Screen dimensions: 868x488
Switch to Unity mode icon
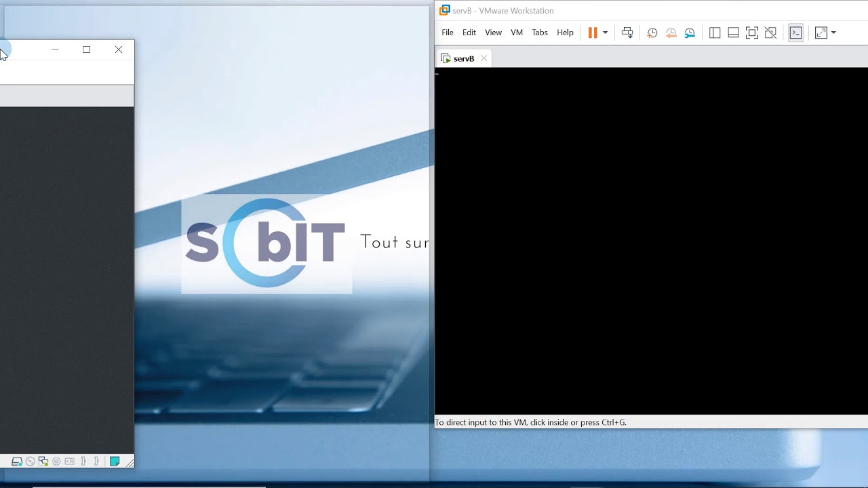coord(770,33)
